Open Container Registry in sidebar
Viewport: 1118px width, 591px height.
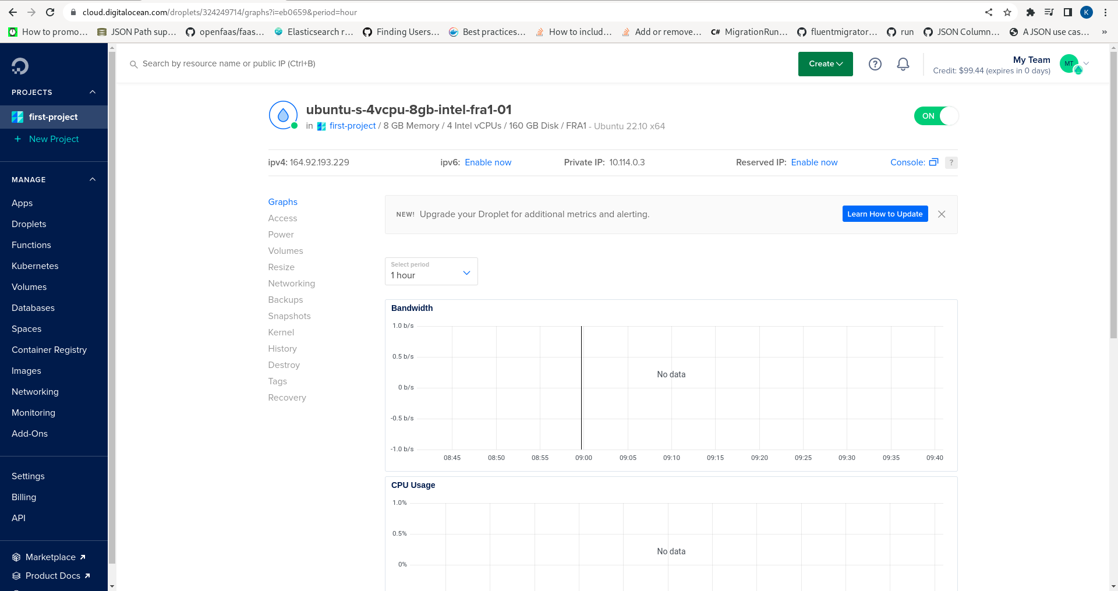49,350
